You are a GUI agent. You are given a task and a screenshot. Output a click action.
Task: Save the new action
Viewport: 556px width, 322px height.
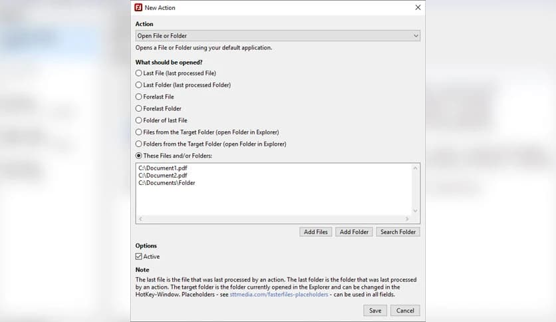coord(375,311)
